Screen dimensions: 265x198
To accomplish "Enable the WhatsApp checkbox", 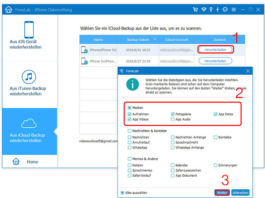I will point(129,148).
